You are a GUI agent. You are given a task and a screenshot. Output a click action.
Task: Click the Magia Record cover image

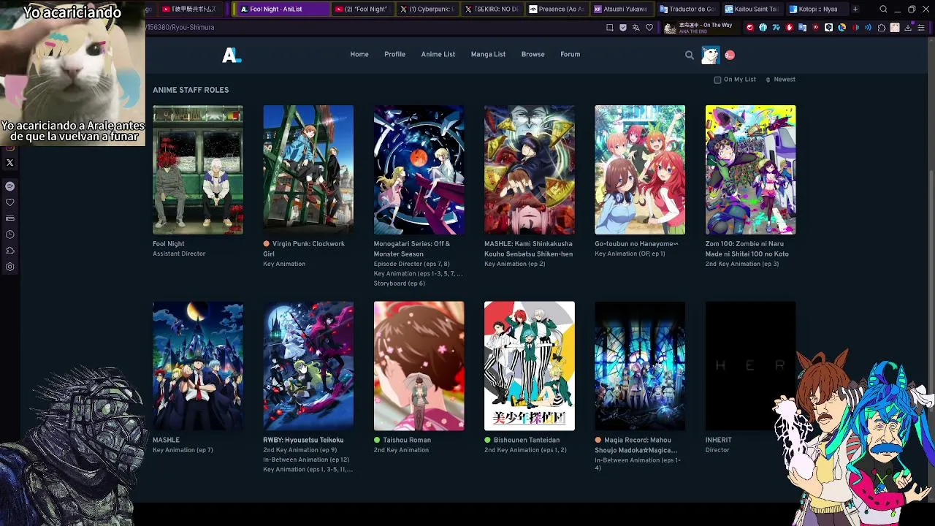pos(640,366)
